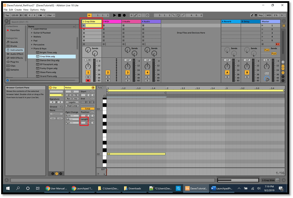The height and width of the screenshot is (198, 293).
Task: Click Send A knob on track 1
Action: pyautogui.click(x=88, y=50)
